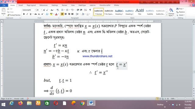Open Internet Explorer from the taskbar

[x=12, y=103]
